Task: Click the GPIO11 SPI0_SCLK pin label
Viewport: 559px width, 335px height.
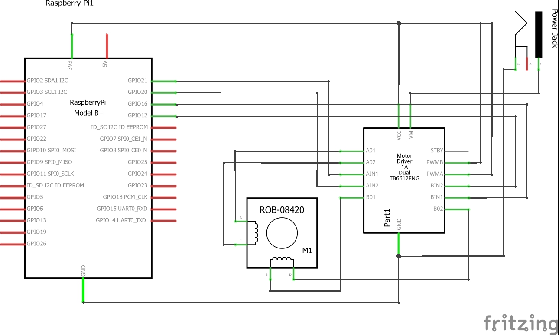Action: 50,174
